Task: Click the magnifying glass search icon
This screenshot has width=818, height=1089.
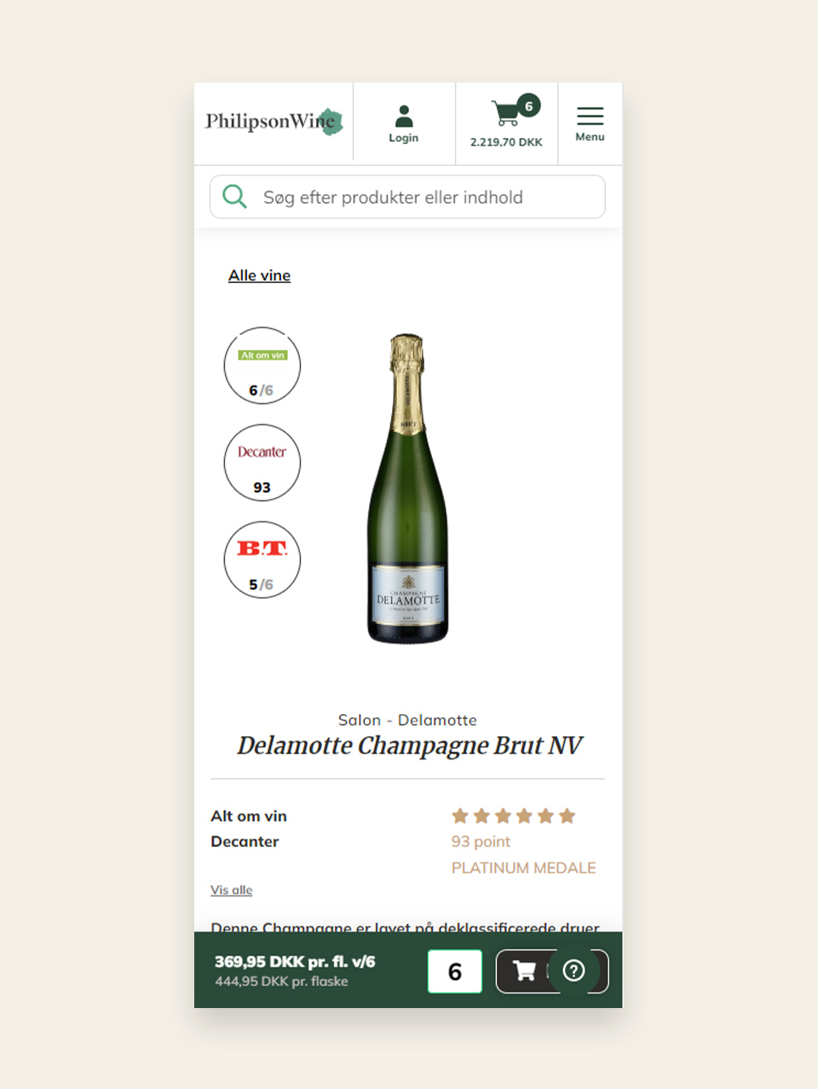Action: click(x=233, y=197)
